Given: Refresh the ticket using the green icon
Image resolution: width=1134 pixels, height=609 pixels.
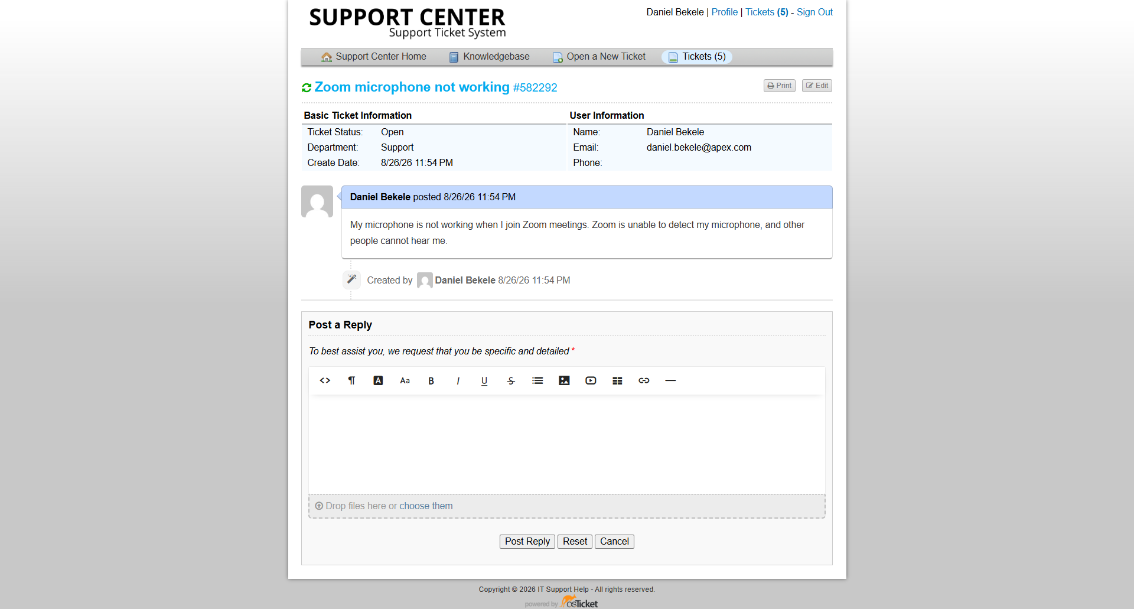Looking at the screenshot, I should point(307,88).
